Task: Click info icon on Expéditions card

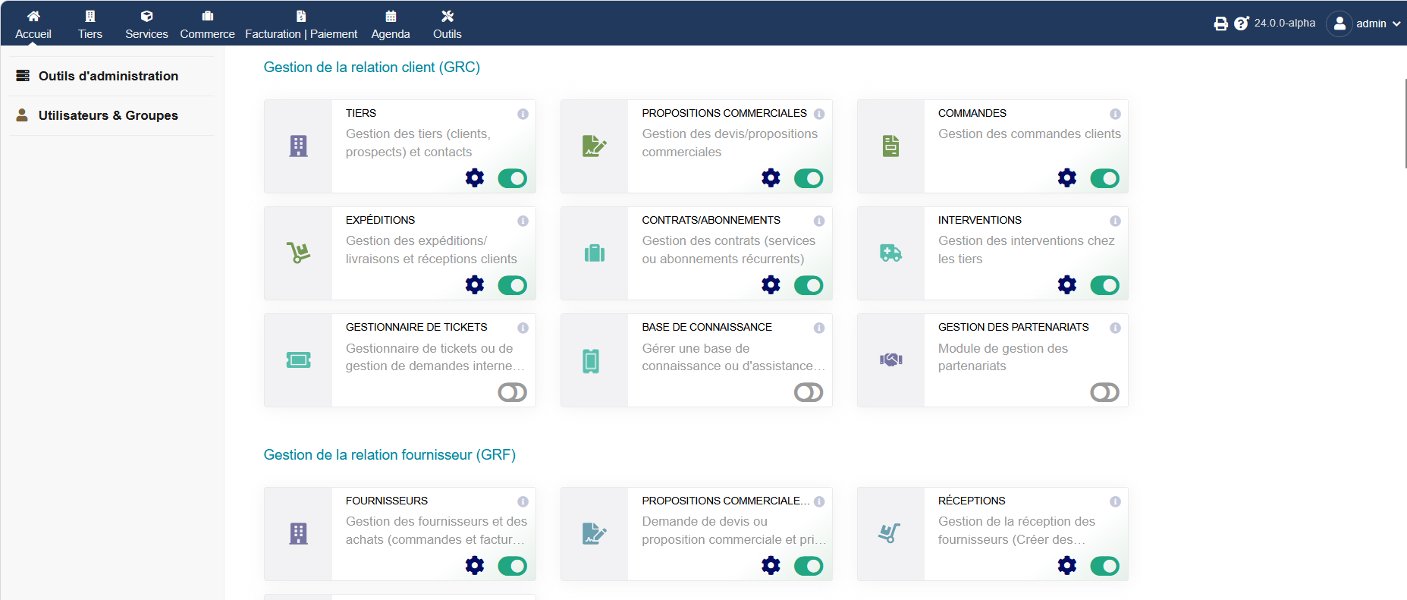Action: pyautogui.click(x=523, y=221)
